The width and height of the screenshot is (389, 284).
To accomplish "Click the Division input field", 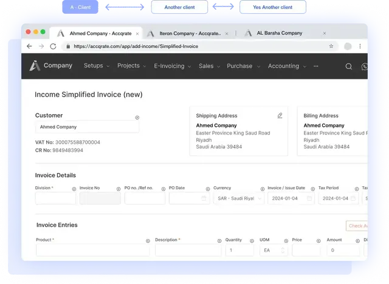I will point(55,198).
